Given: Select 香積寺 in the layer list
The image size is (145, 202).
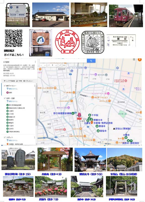Looking at the screenshot, I should (10, 120).
